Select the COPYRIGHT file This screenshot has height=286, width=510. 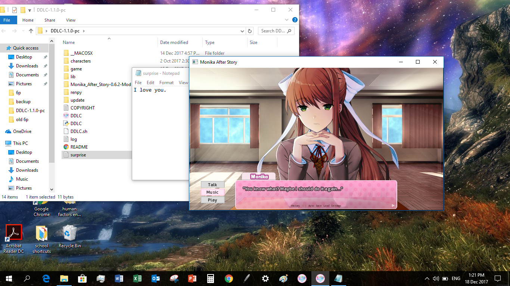[x=83, y=108]
